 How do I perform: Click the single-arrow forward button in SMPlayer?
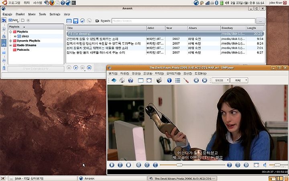[229, 165]
